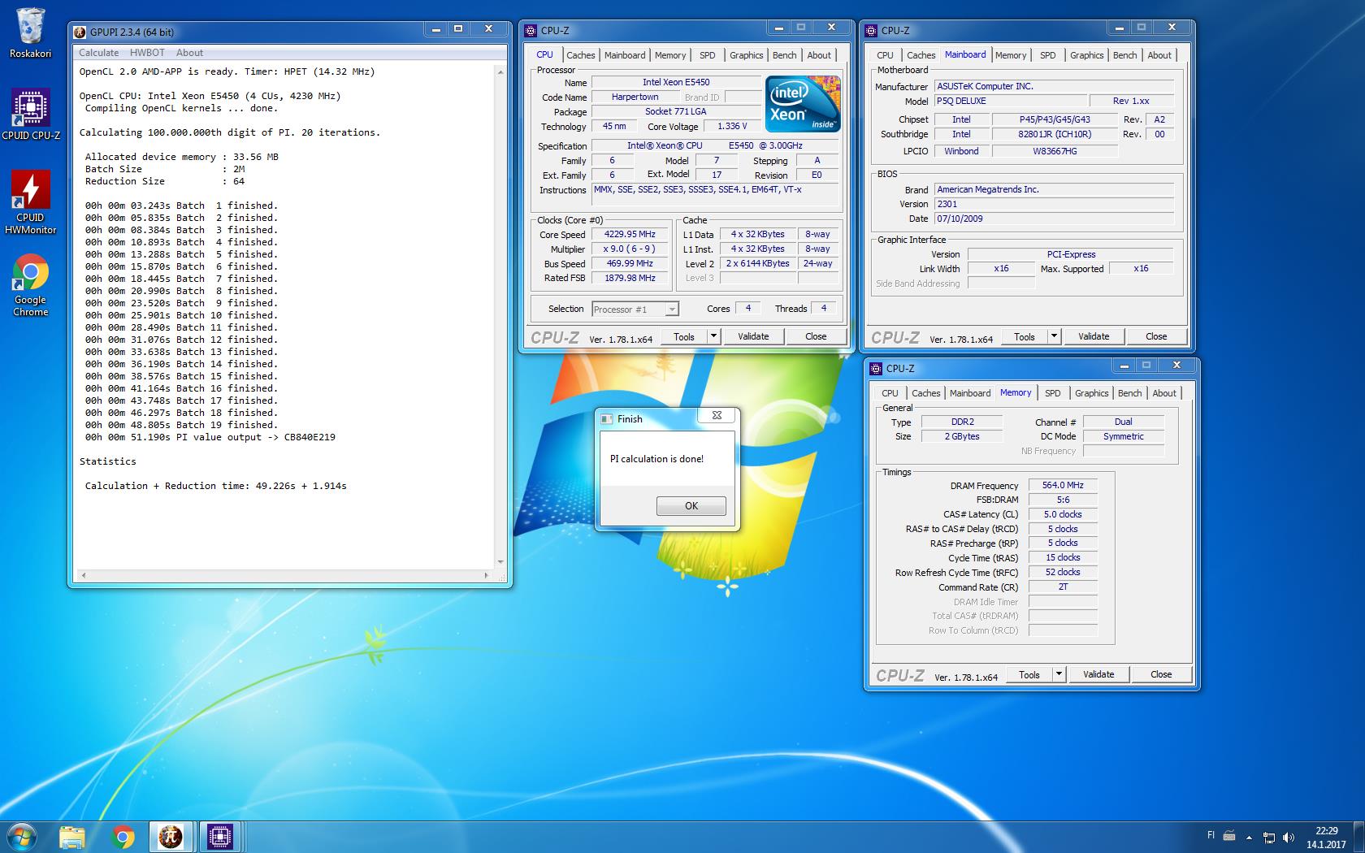Select Mainboard tab in the CPU tab window
The image size is (1365, 853).
(625, 55)
